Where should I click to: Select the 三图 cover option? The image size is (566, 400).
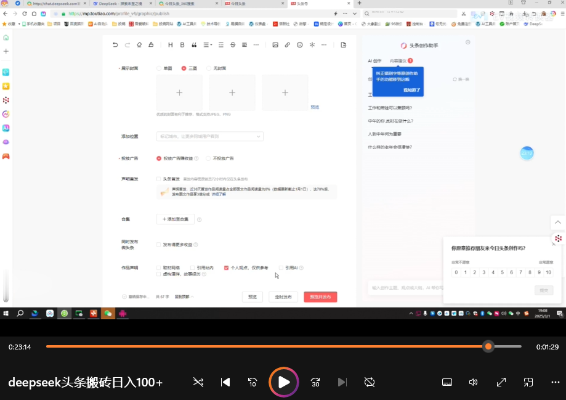[x=184, y=68]
